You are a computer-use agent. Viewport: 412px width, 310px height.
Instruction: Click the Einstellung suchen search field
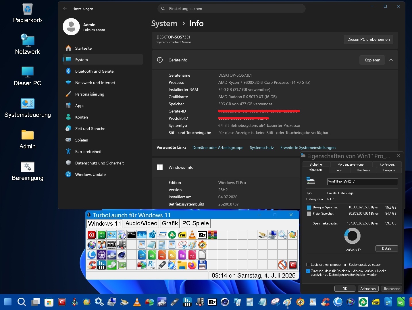click(231, 9)
